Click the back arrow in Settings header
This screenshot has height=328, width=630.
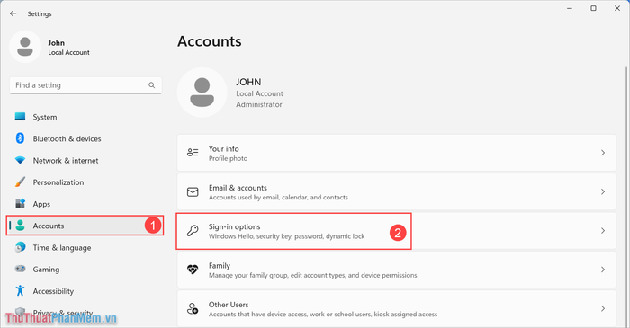[x=13, y=13]
